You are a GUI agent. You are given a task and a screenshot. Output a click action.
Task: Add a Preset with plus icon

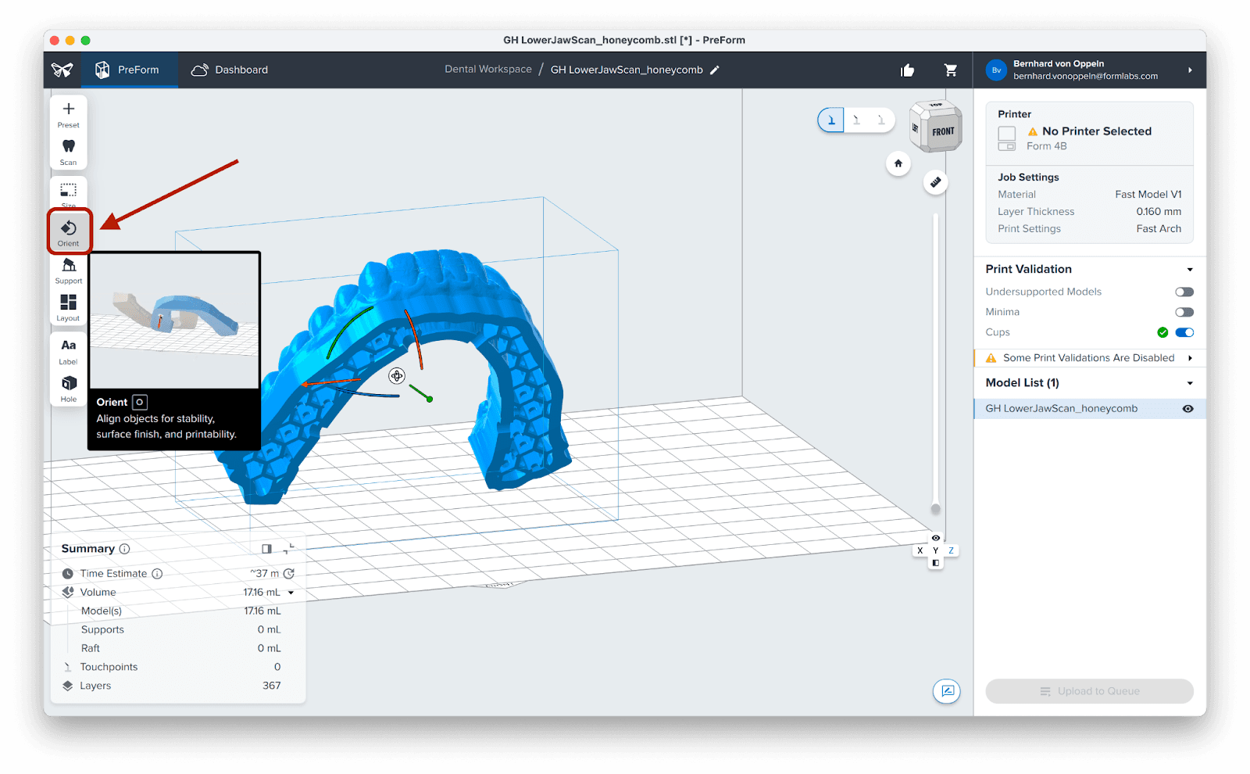pos(69,111)
